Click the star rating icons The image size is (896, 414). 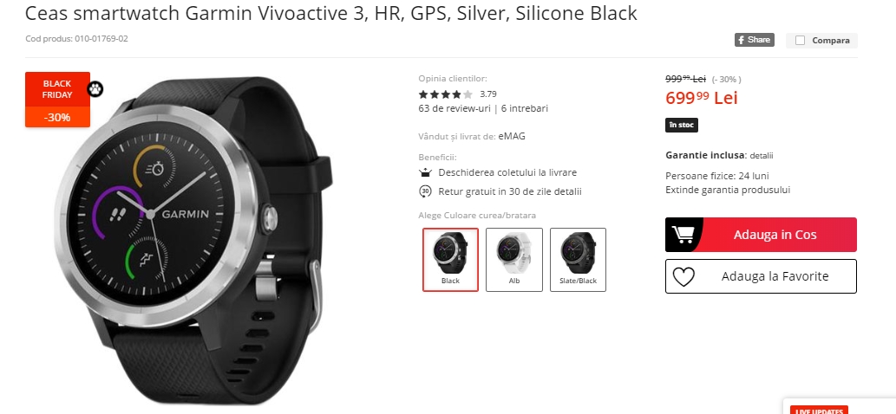(446, 94)
